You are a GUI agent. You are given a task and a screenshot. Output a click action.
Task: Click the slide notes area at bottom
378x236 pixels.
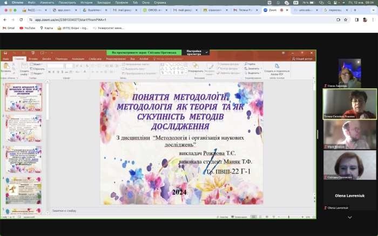162,211
